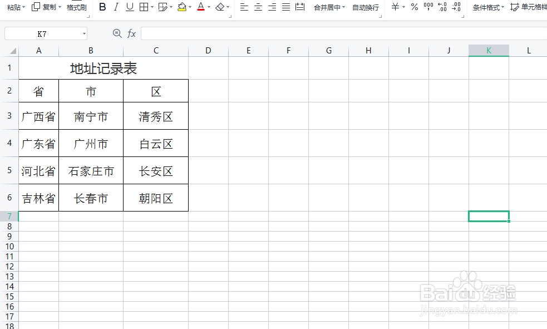Open the copy 复制 dropdown arrow
This screenshot has height=329, width=547.
(x=60, y=7)
